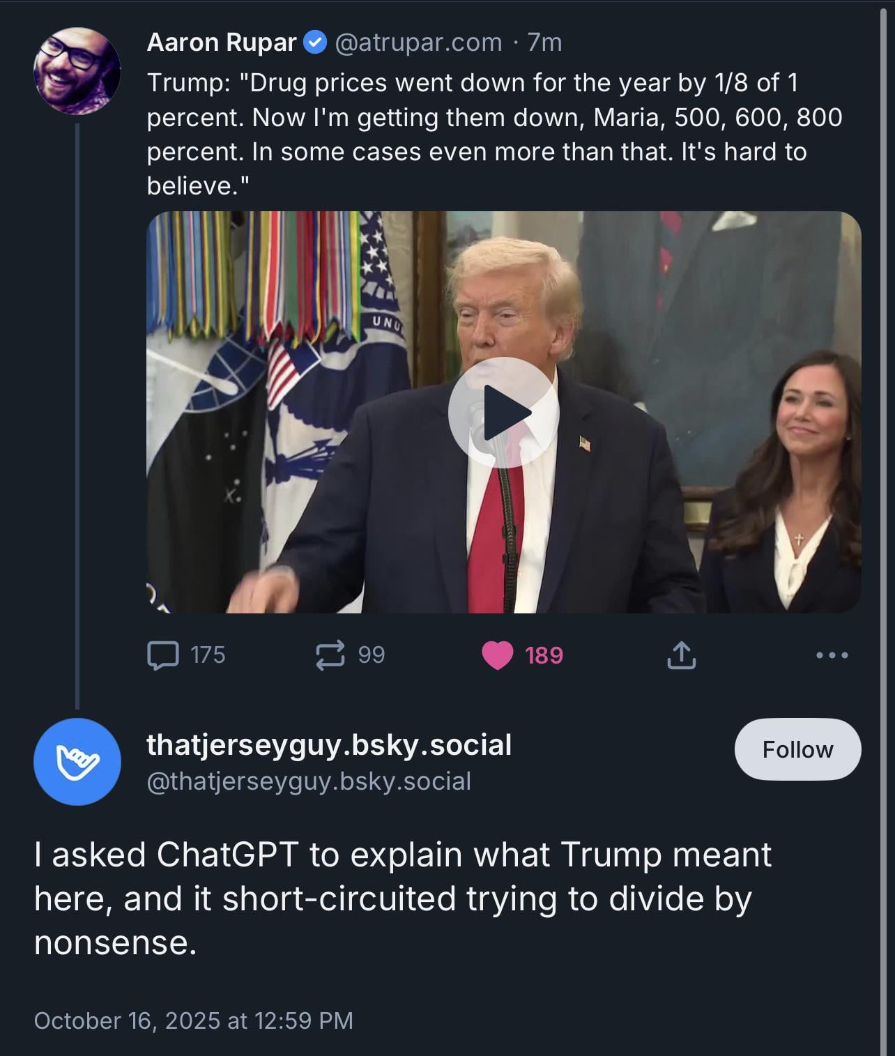This screenshot has height=1056, width=895.
Task: Unlike the post via pink heart
Action: (x=497, y=655)
